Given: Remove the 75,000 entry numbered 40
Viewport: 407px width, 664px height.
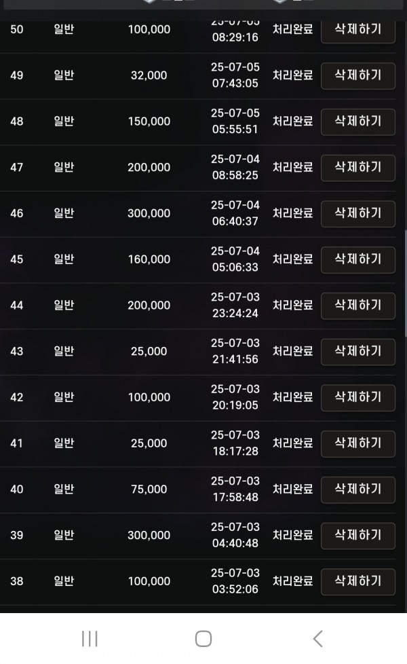Looking at the screenshot, I should [357, 489].
